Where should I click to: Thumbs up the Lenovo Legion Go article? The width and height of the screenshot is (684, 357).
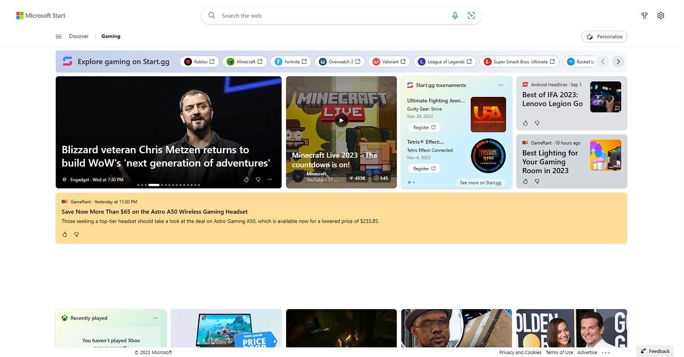click(525, 123)
